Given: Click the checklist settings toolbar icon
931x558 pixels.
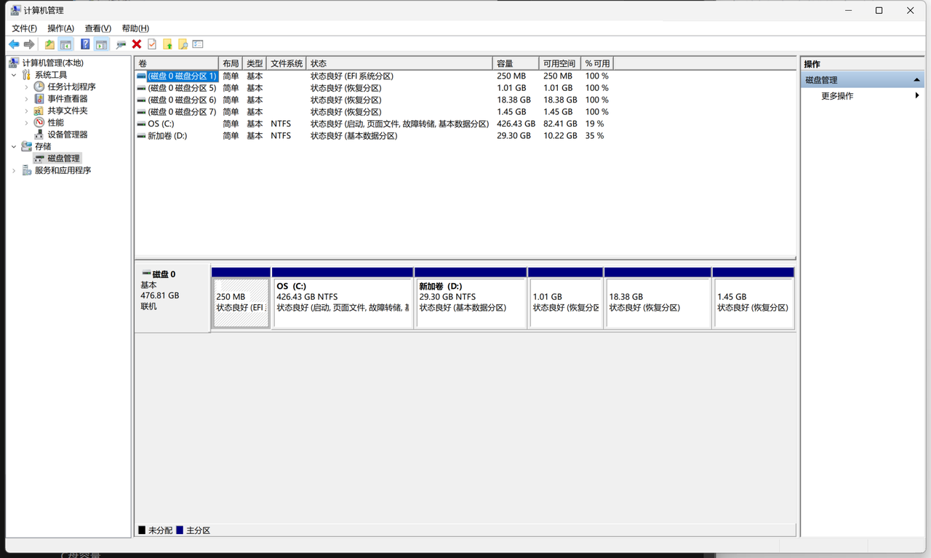Looking at the screenshot, I should 198,44.
